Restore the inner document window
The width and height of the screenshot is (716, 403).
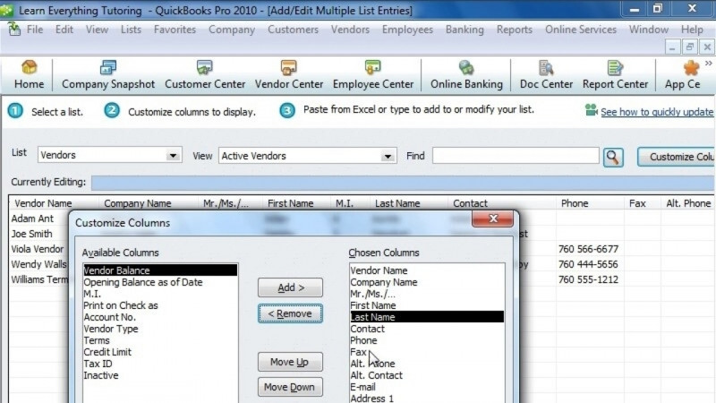[x=689, y=47]
